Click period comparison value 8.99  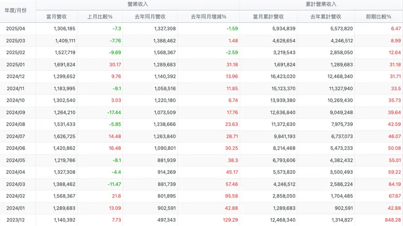(x=396, y=41)
